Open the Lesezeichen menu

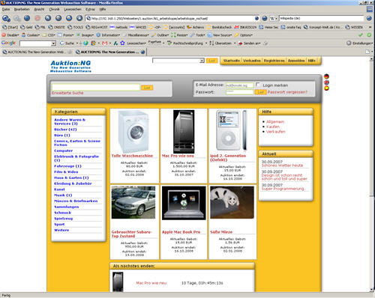[x=73, y=9]
